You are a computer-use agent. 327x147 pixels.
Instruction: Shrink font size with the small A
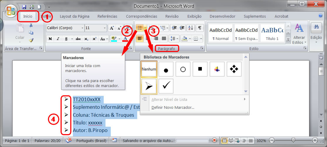pos(119,28)
